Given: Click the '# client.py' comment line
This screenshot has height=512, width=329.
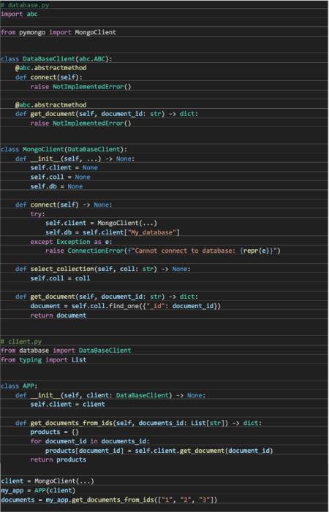Looking at the screenshot, I should tap(21, 342).
